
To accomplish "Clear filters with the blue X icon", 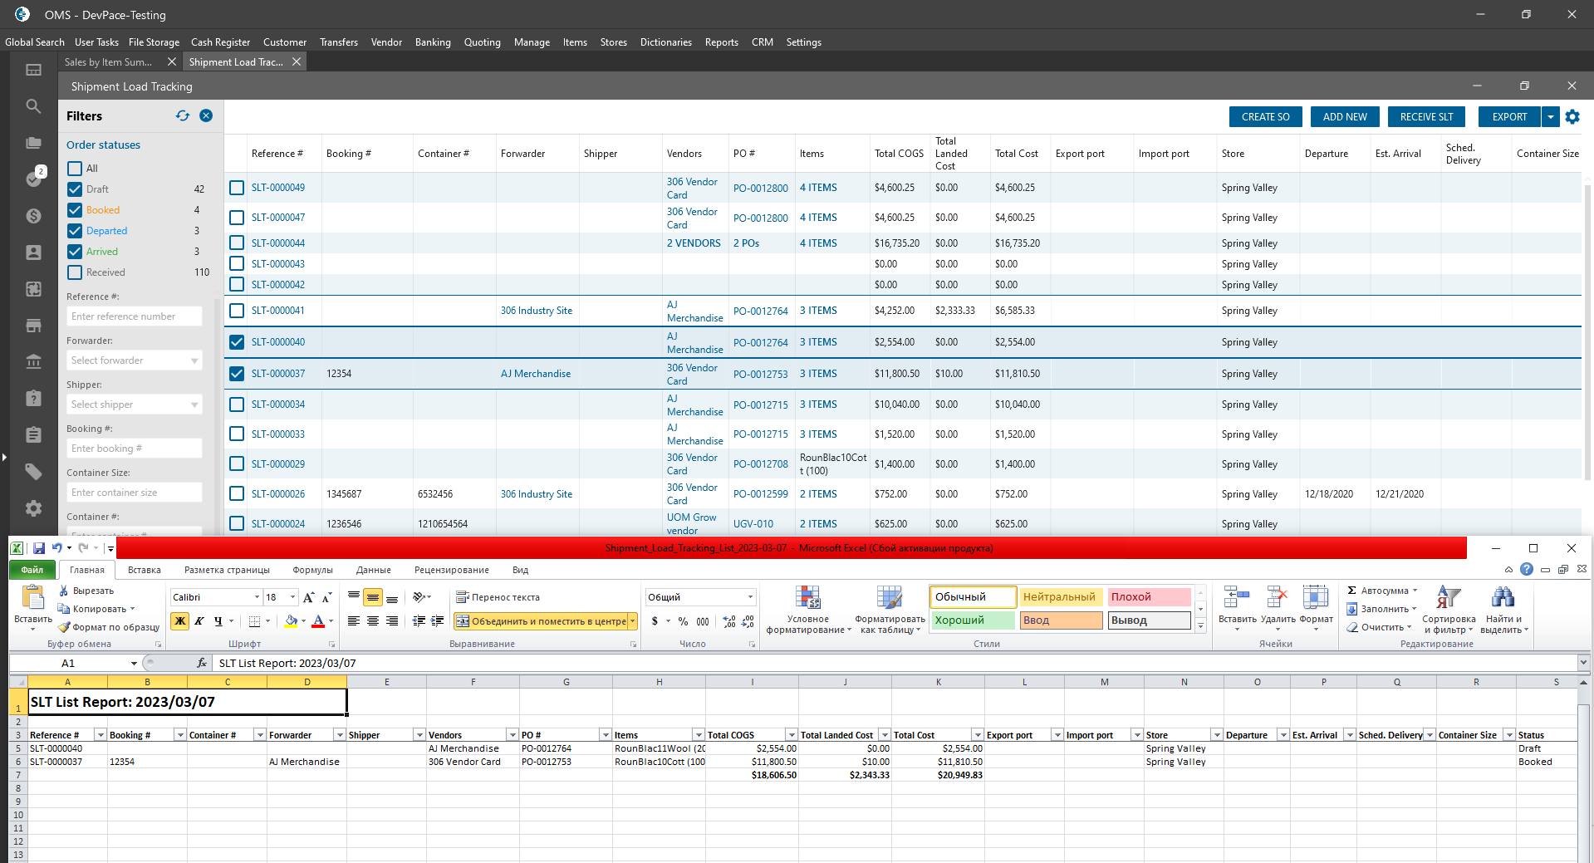I will [206, 116].
